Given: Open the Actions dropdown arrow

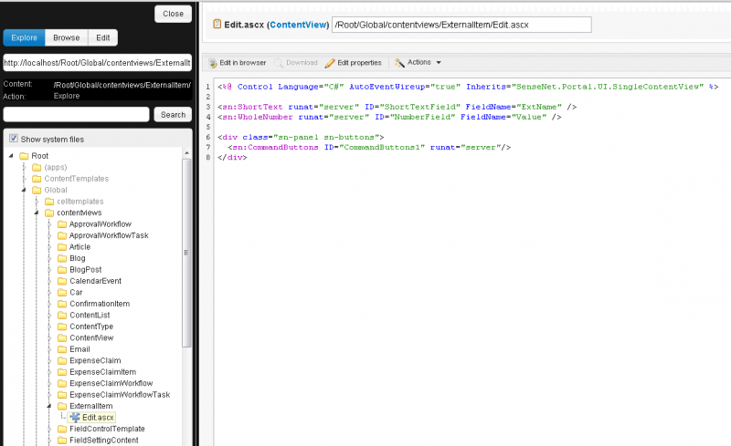Looking at the screenshot, I should [439, 62].
